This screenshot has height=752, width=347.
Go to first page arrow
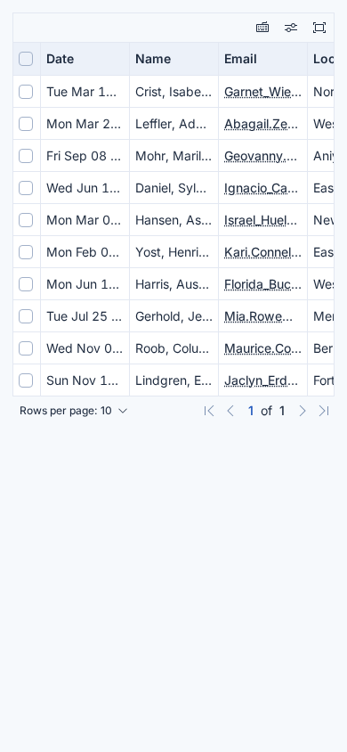pos(209,411)
